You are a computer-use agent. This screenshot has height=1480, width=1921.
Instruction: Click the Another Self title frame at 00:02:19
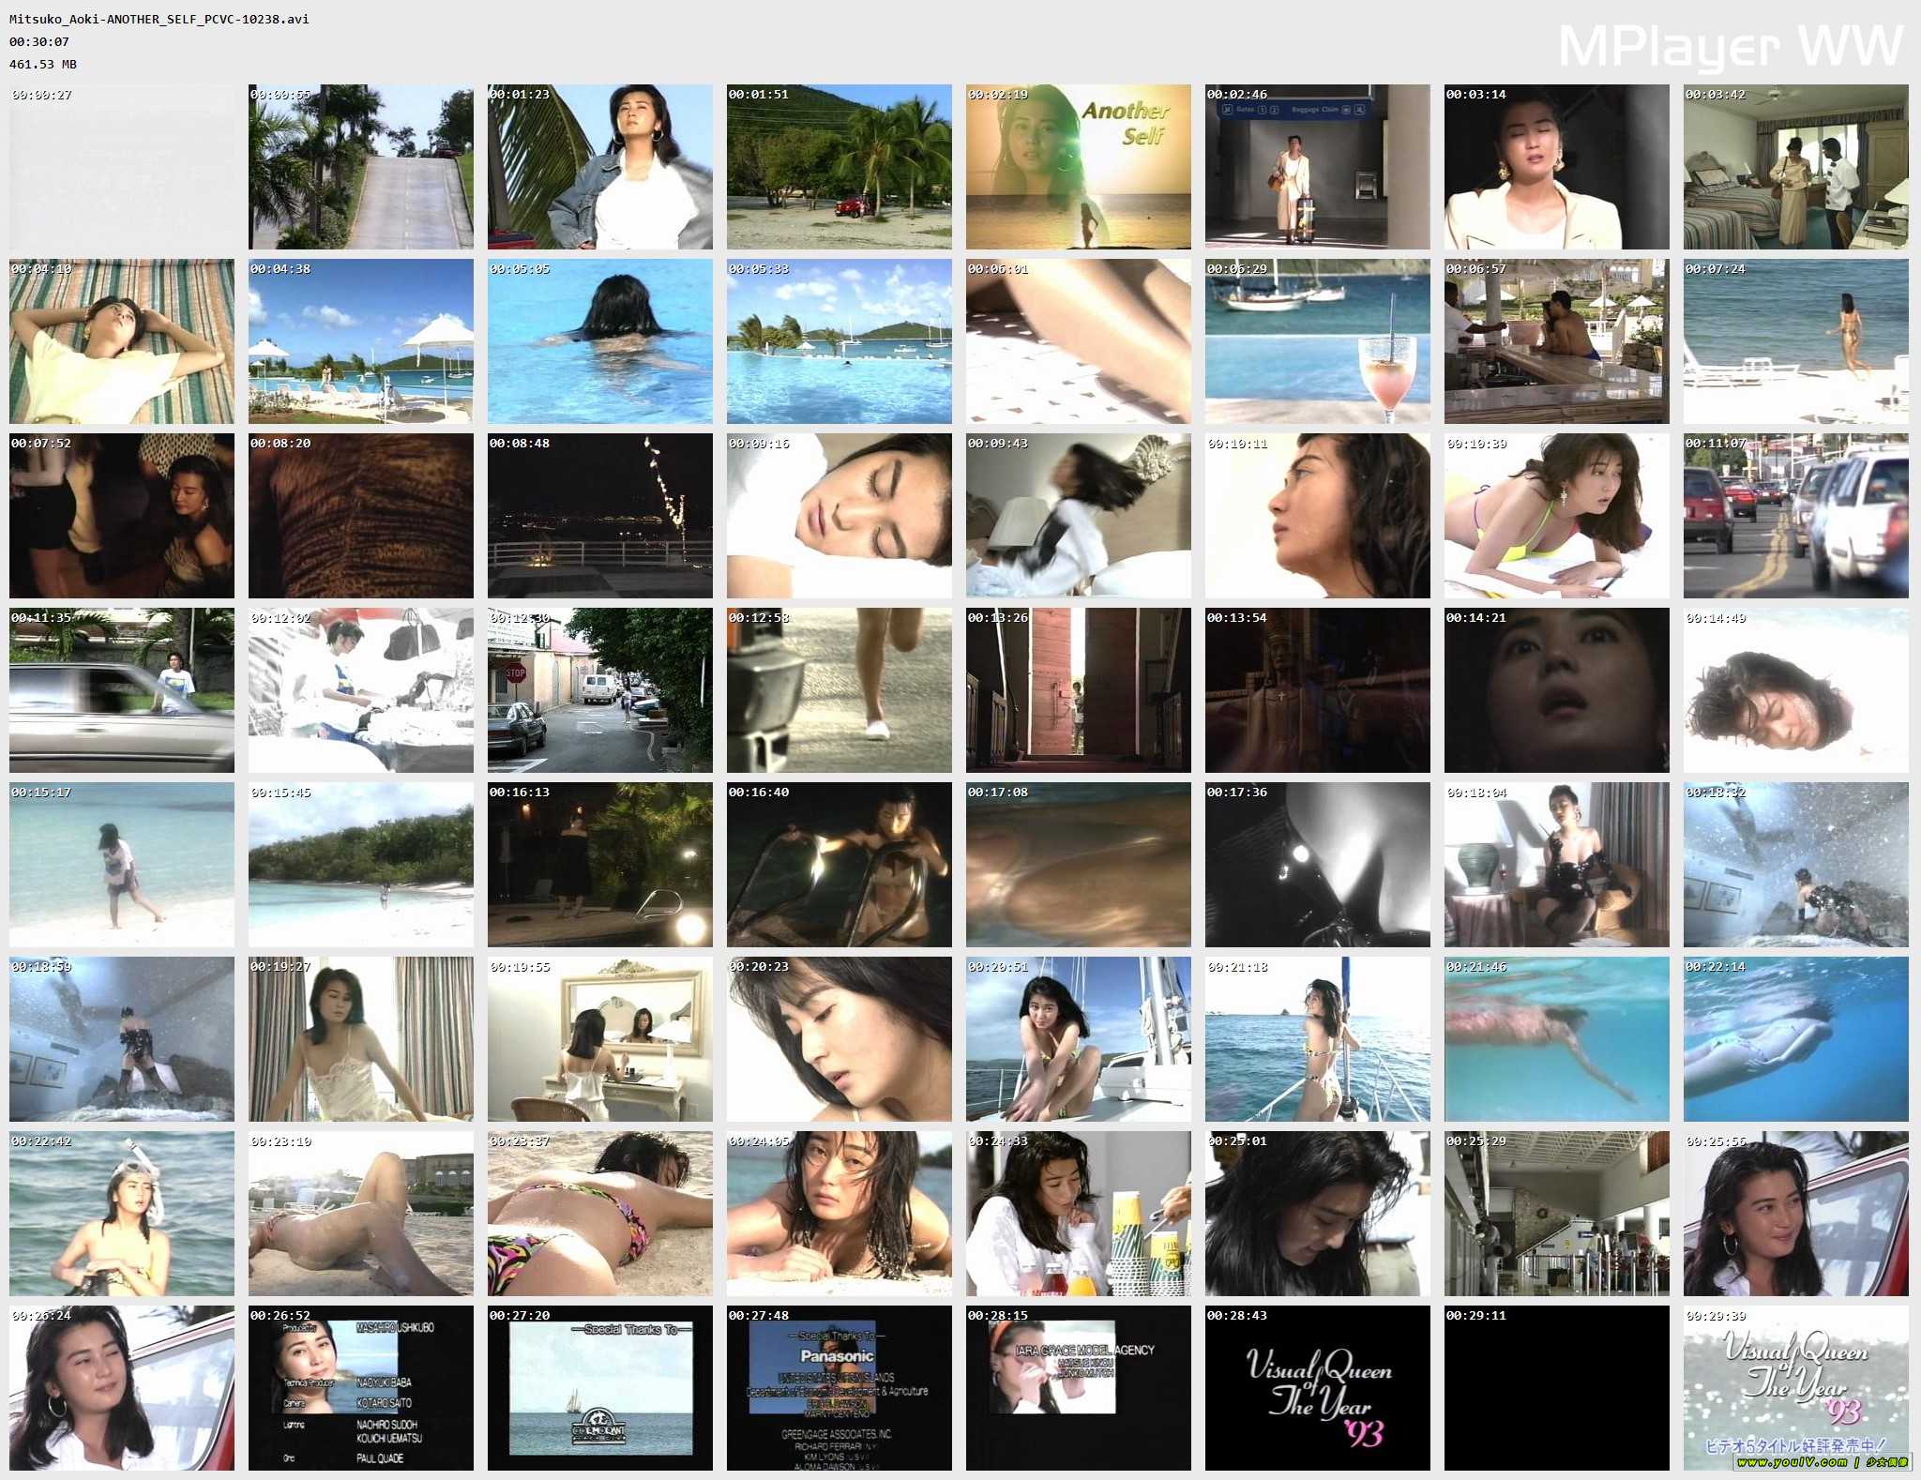(x=1079, y=167)
